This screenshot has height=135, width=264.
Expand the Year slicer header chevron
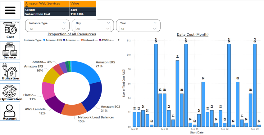tap(155, 23)
